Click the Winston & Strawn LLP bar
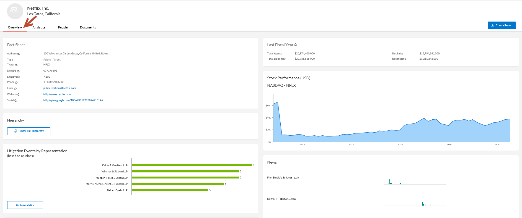Image resolution: width=522 pixels, height=218 pixels. point(185,171)
